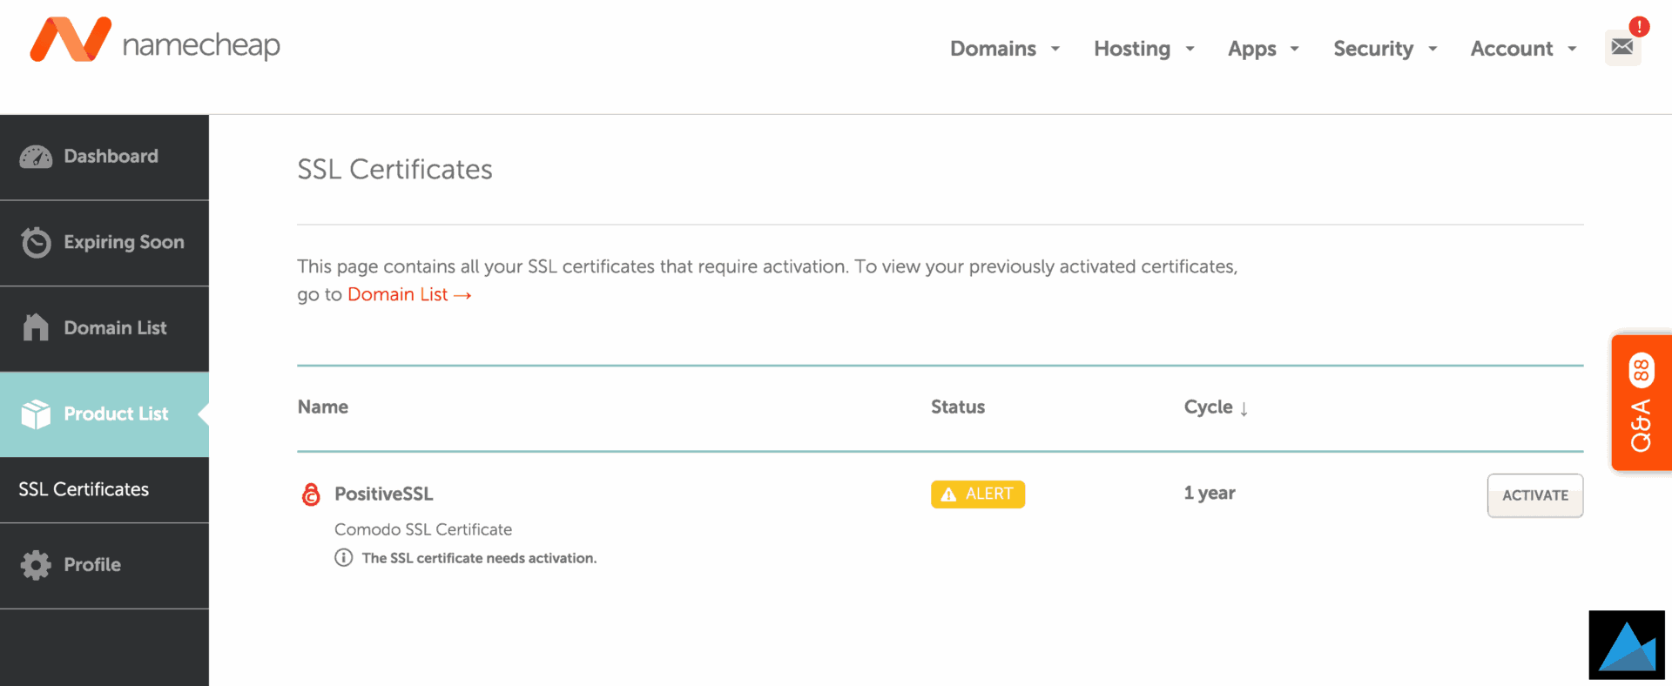Open the Profile sidebar item
The width and height of the screenshot is (1672, 686).
pos(104,565)
